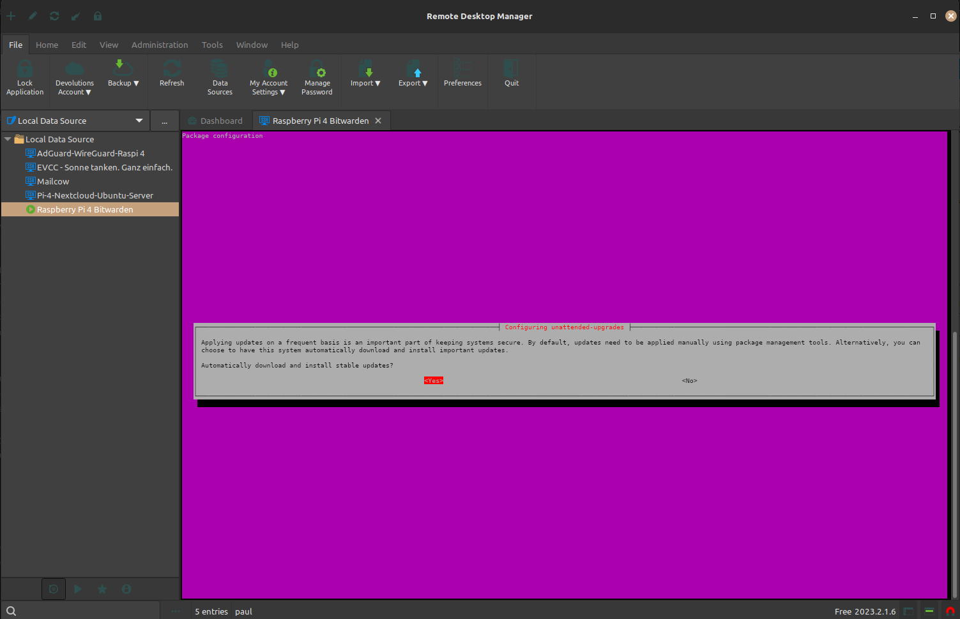Show favorites using the star icon
Viewport: 960px width, 619px height.
[x=102, y=589]
